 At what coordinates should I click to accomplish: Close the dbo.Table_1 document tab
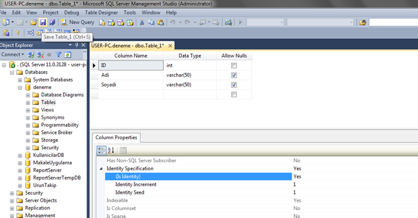point(170,46)
